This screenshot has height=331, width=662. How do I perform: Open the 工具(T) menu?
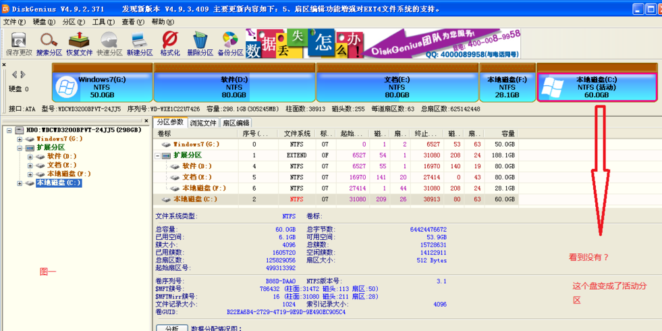103,22
